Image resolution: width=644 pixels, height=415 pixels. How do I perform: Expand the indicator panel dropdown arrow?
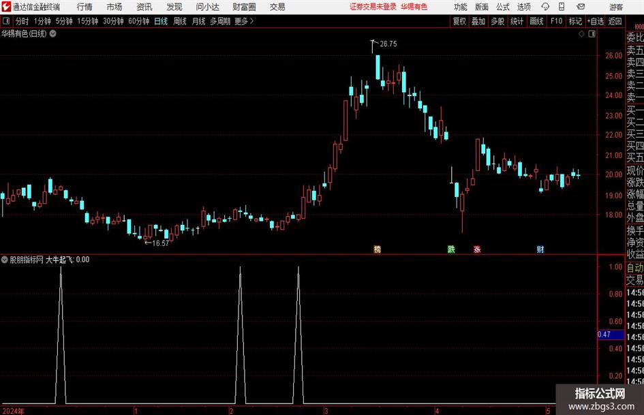(5, 260)
